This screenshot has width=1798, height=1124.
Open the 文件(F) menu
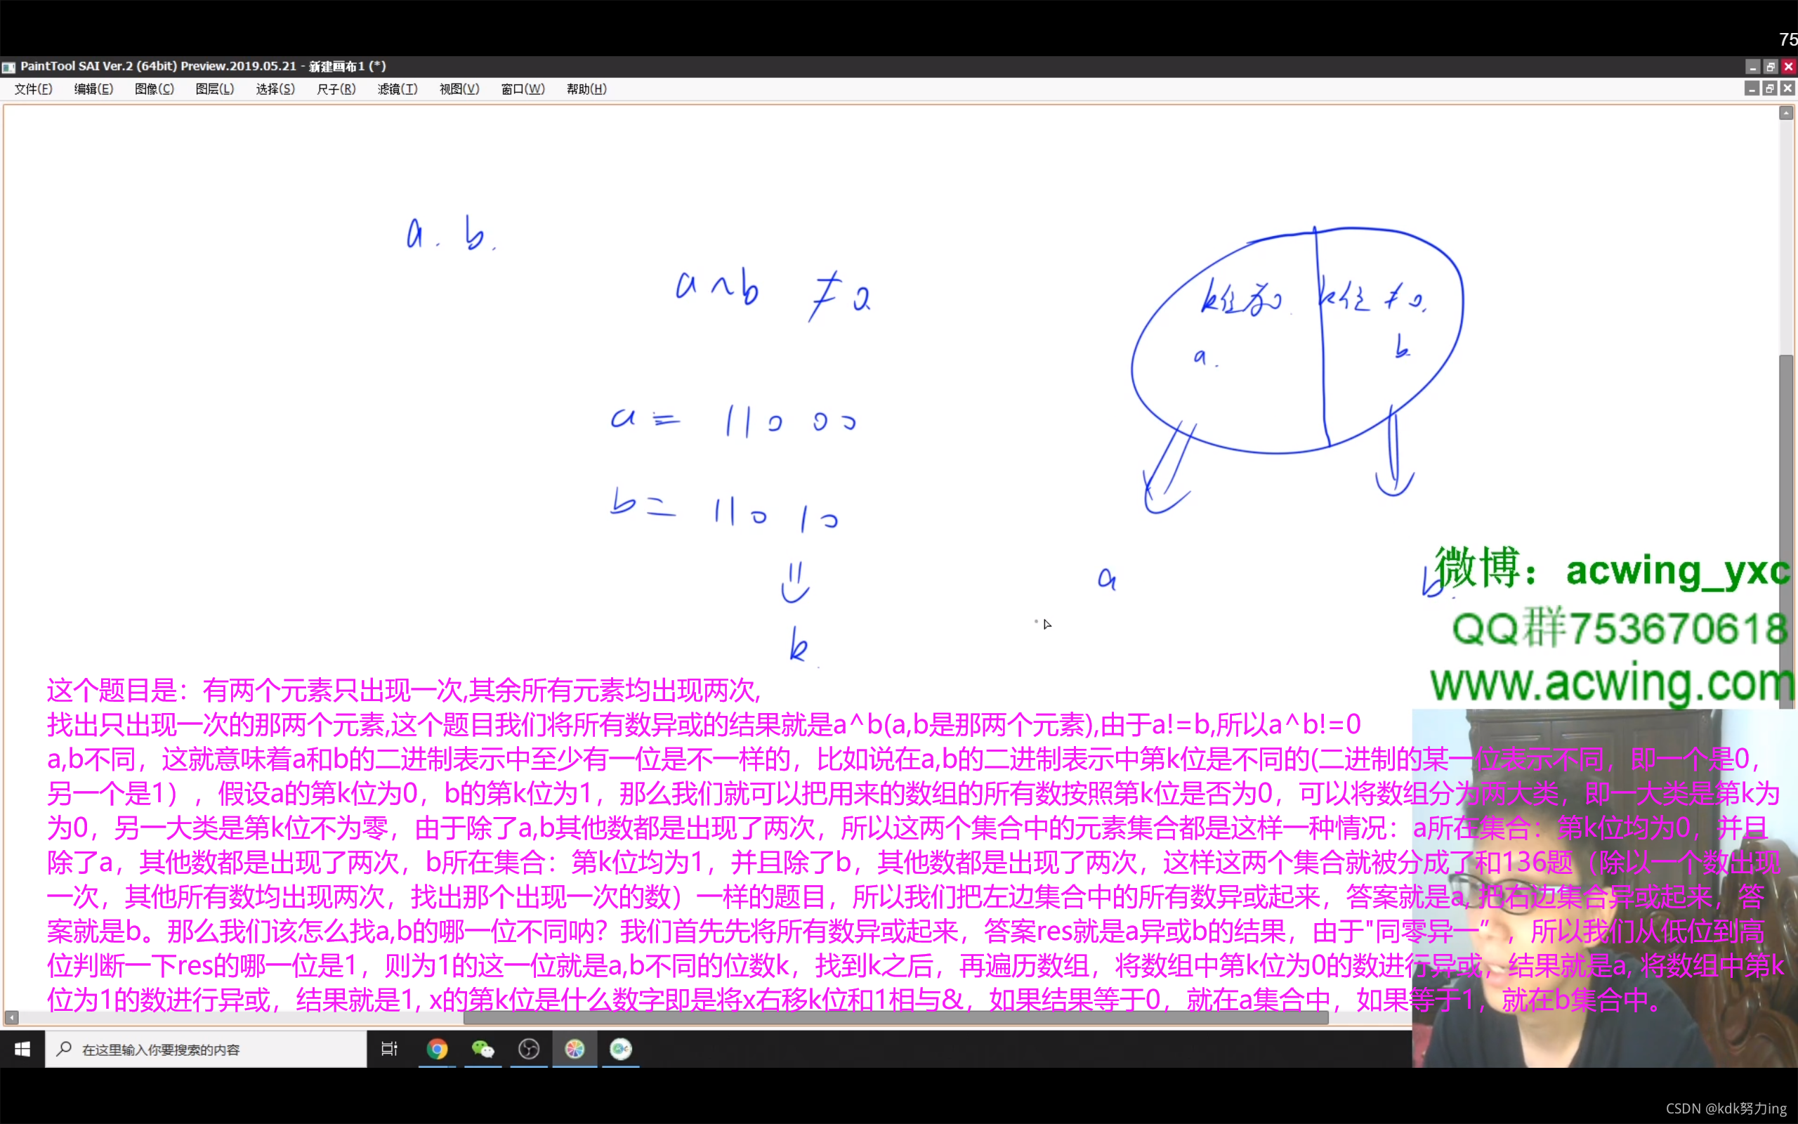click(x=34, y=89)
